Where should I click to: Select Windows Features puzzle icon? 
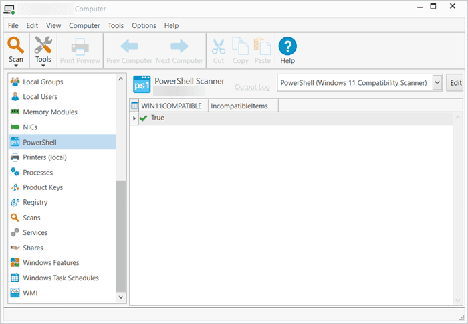pos(15,262)
